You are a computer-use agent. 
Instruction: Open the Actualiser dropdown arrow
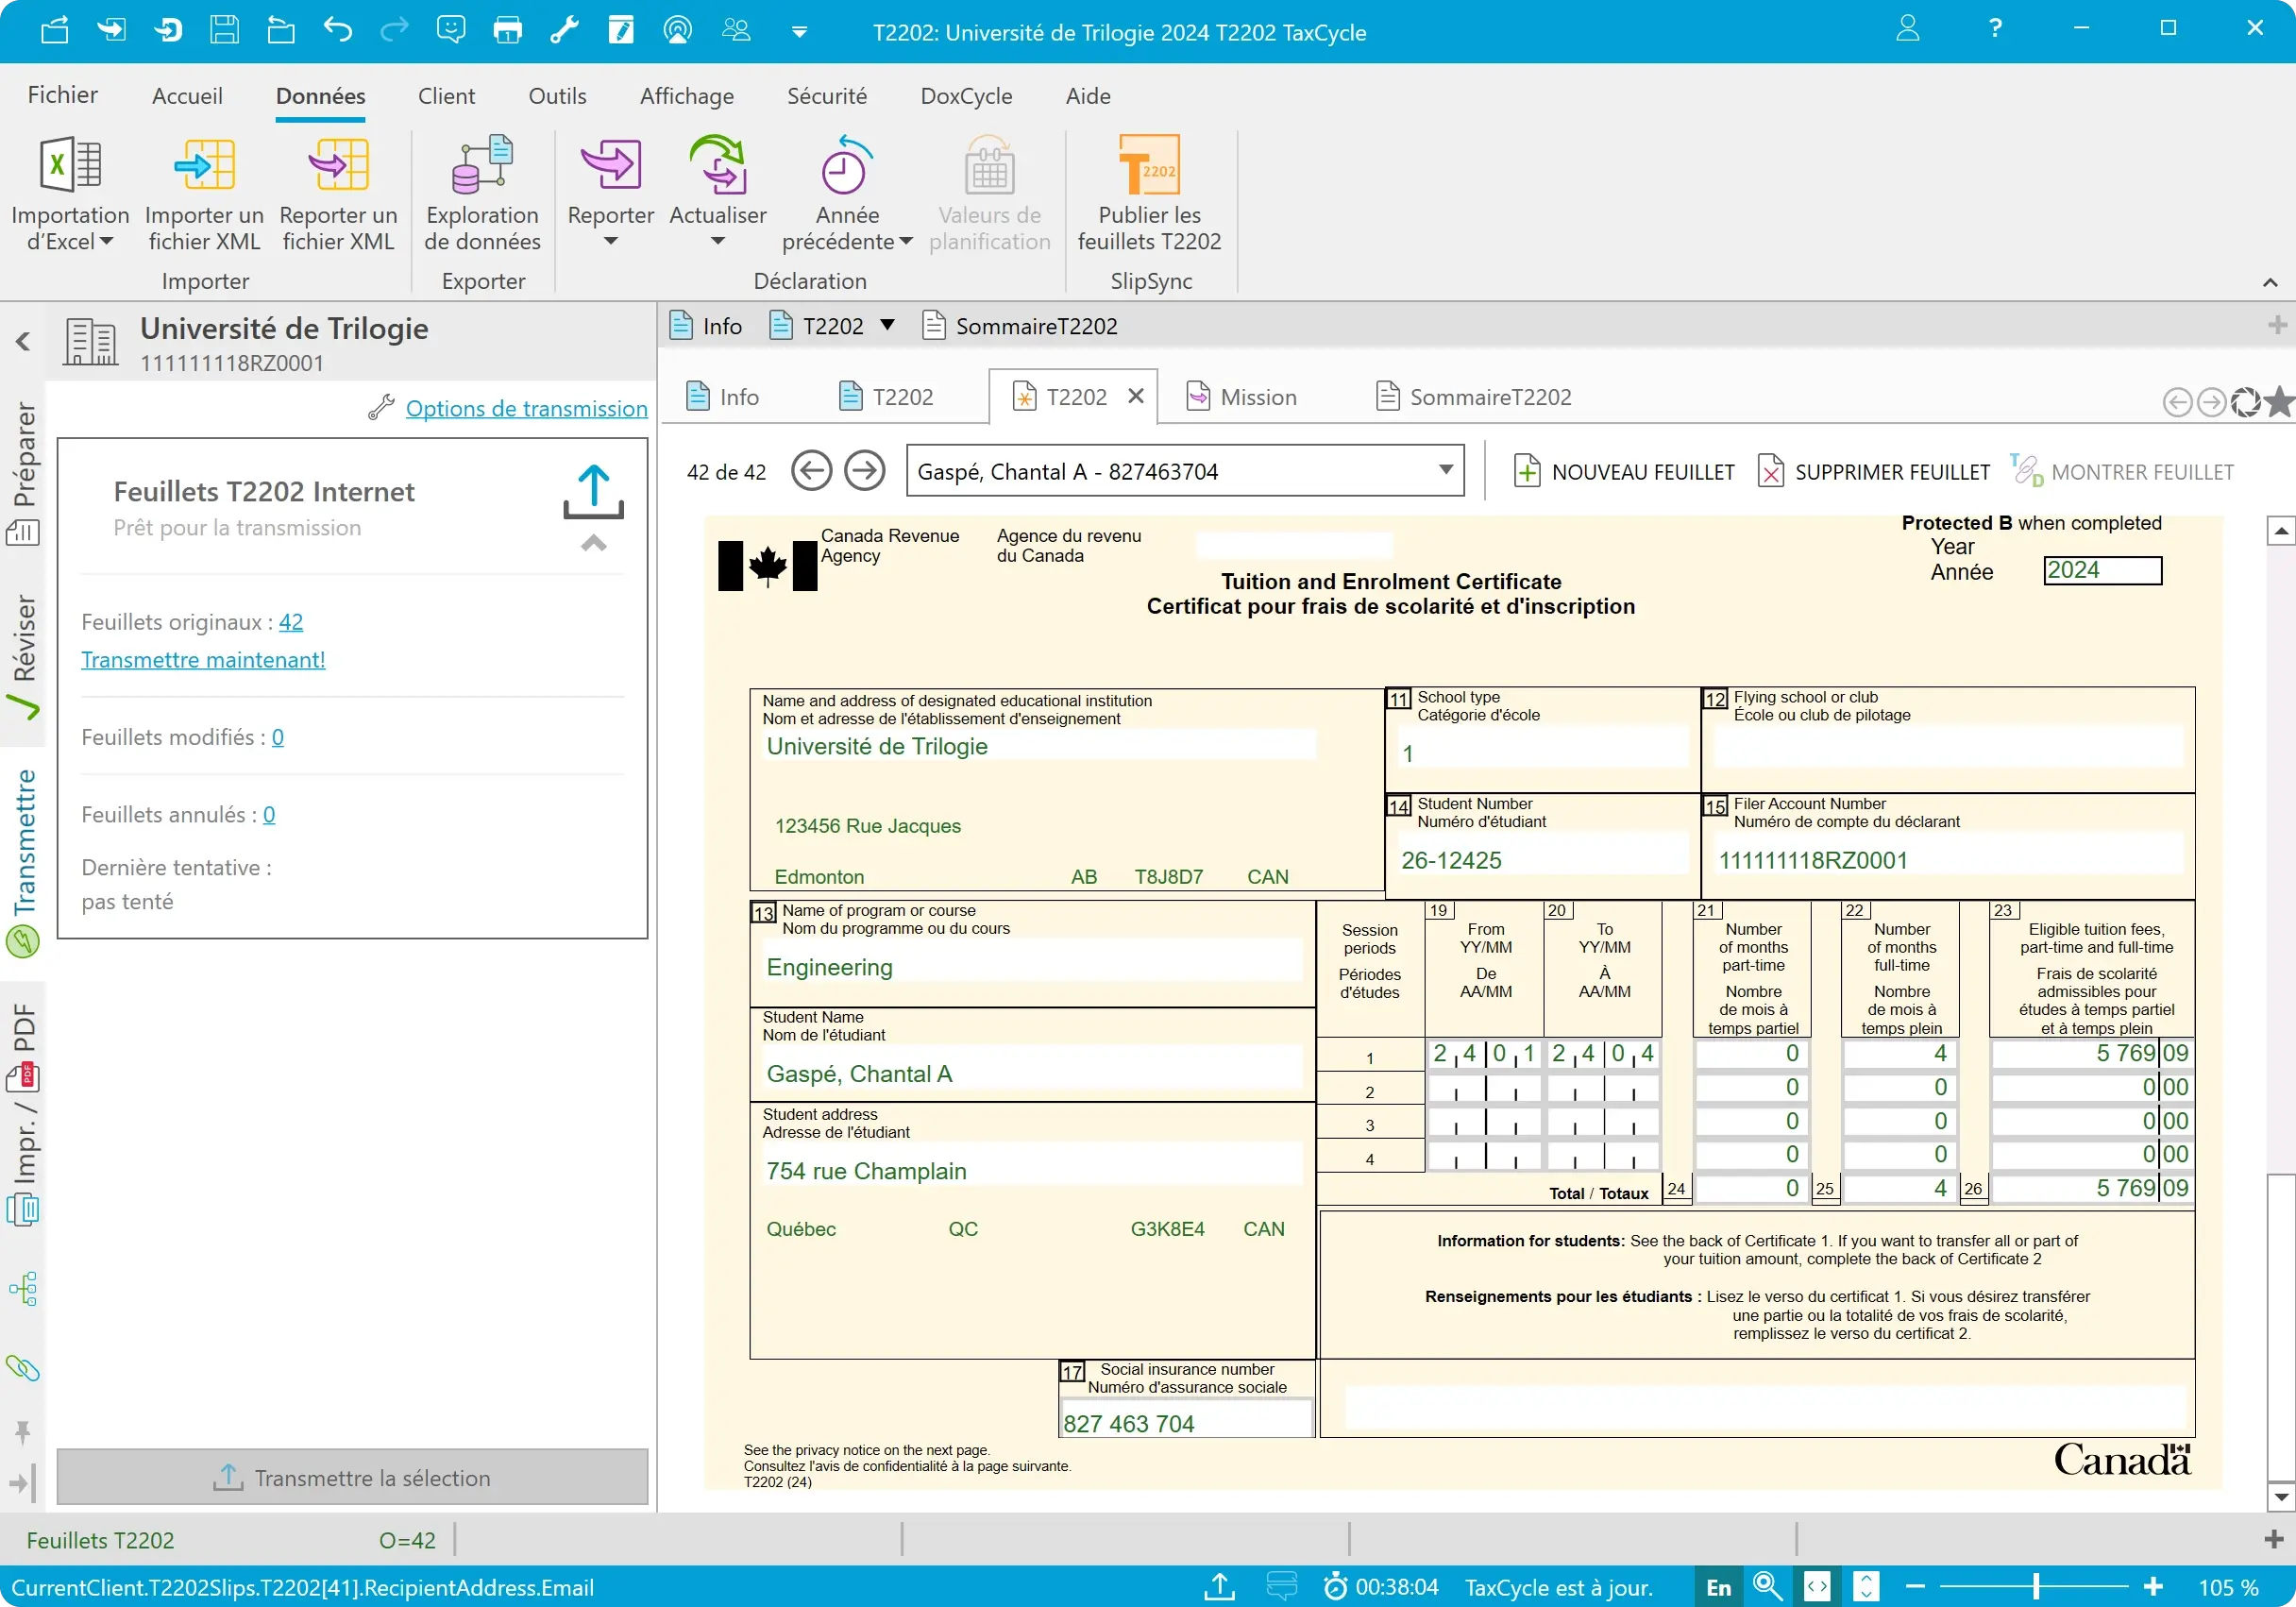[717, 242]
